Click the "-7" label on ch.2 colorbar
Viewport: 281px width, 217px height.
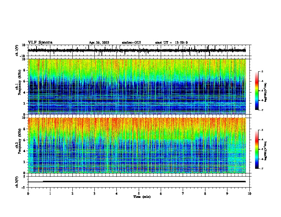point(262,168)
